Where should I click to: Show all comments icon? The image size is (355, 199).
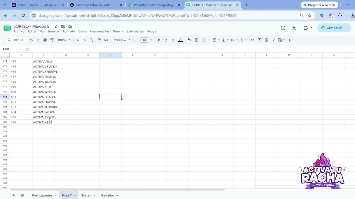click(294, 28)
